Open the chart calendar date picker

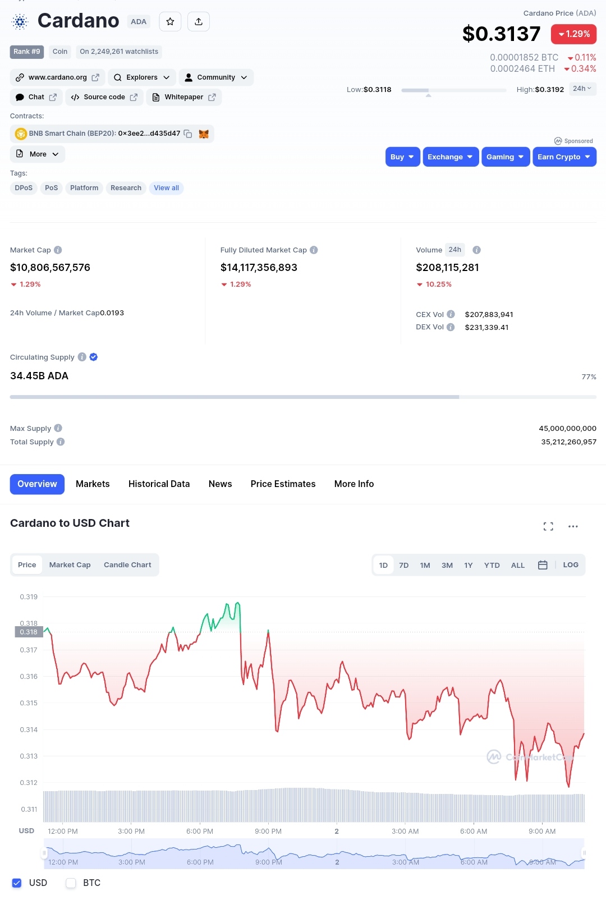543,565
